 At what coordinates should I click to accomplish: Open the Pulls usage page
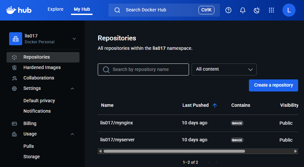(x=28, y=146)
